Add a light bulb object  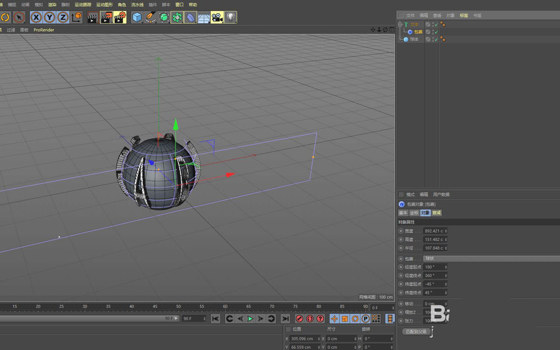(231, 18)
